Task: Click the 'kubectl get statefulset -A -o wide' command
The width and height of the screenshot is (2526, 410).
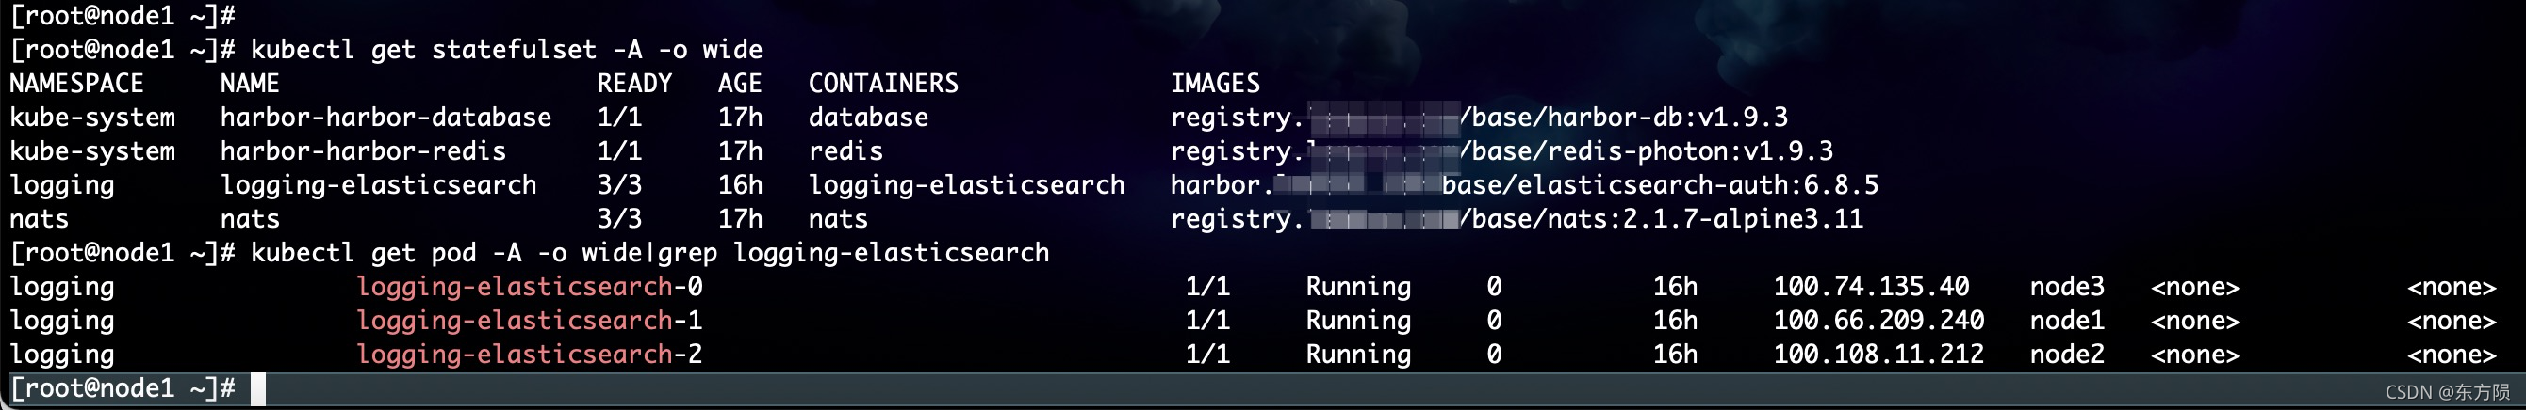Action: point(506,50)
